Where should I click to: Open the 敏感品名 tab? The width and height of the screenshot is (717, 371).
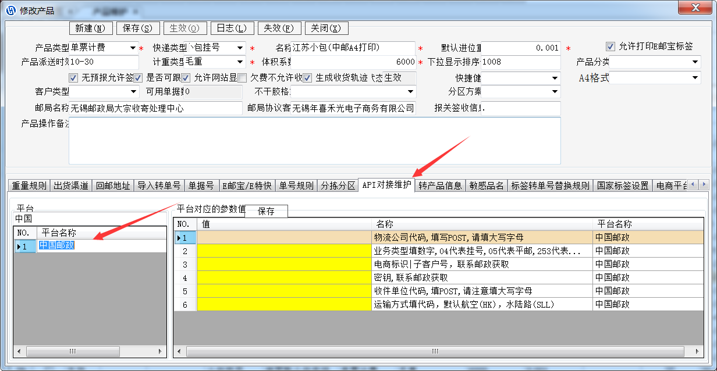487,185
